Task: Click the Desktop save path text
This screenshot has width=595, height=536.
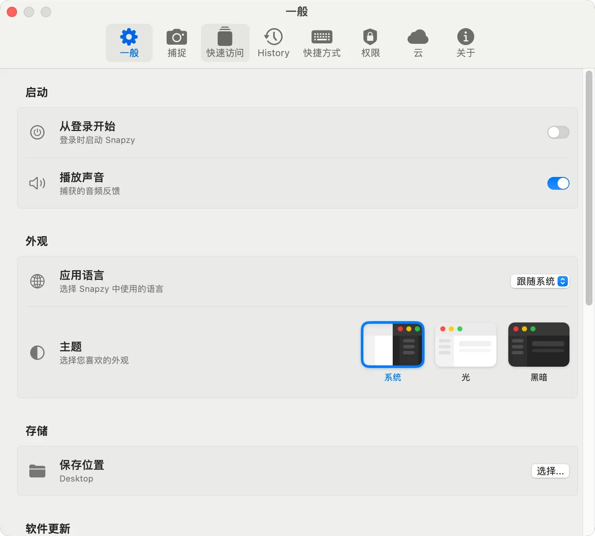Action: pyautogui.click(x=76, y=479)
